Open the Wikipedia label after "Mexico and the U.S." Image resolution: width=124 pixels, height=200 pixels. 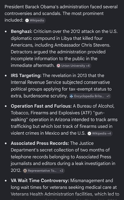(99, 133)
